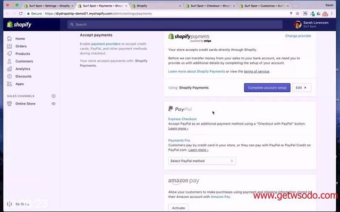
Task: Click the Orders inbox icon
Action: click(10, 46)
